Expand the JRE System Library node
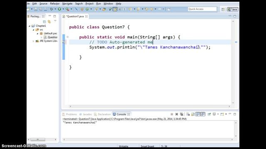This screenshot has height=149, width=266. 33,41
